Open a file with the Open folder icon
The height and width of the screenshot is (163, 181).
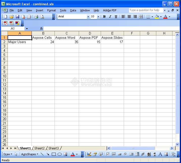pos(11,17)
